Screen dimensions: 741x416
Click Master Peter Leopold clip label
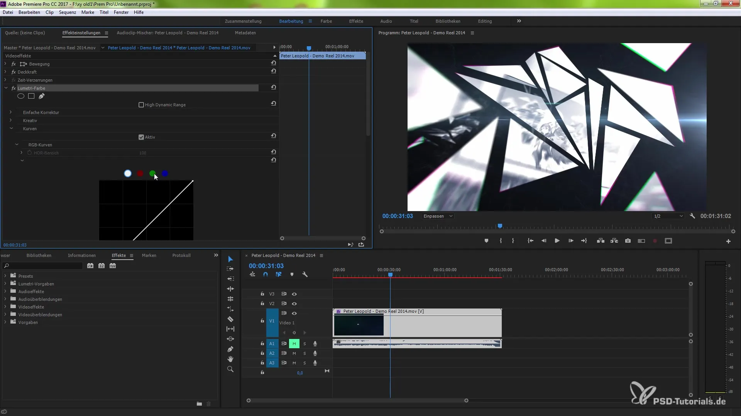(50, 48)
